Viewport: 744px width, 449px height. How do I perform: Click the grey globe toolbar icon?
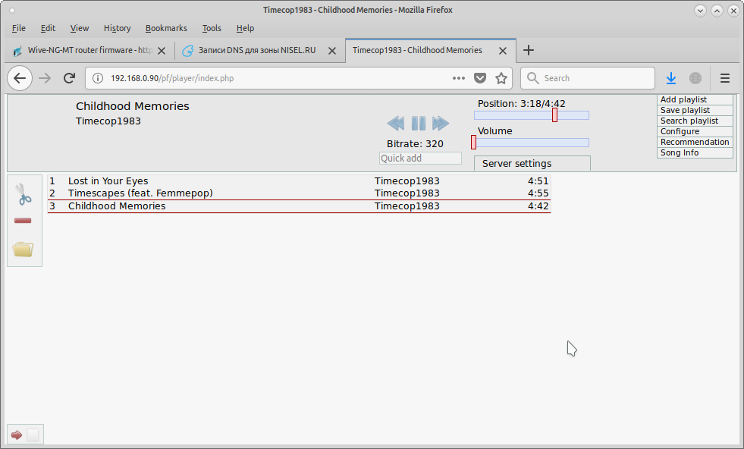click(x=695, y=78)
